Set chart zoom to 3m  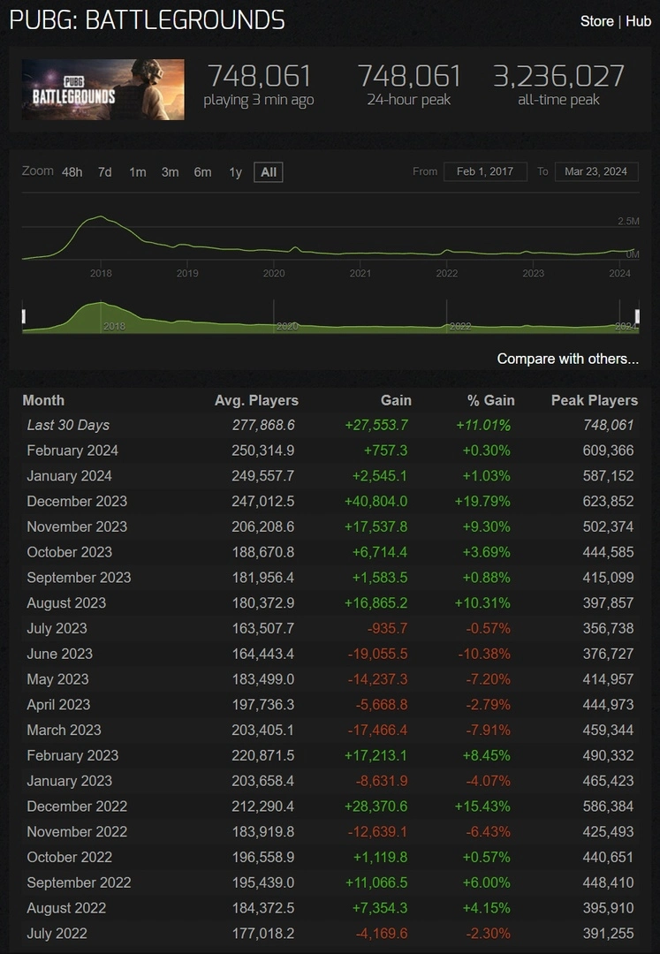click(170, 172)
